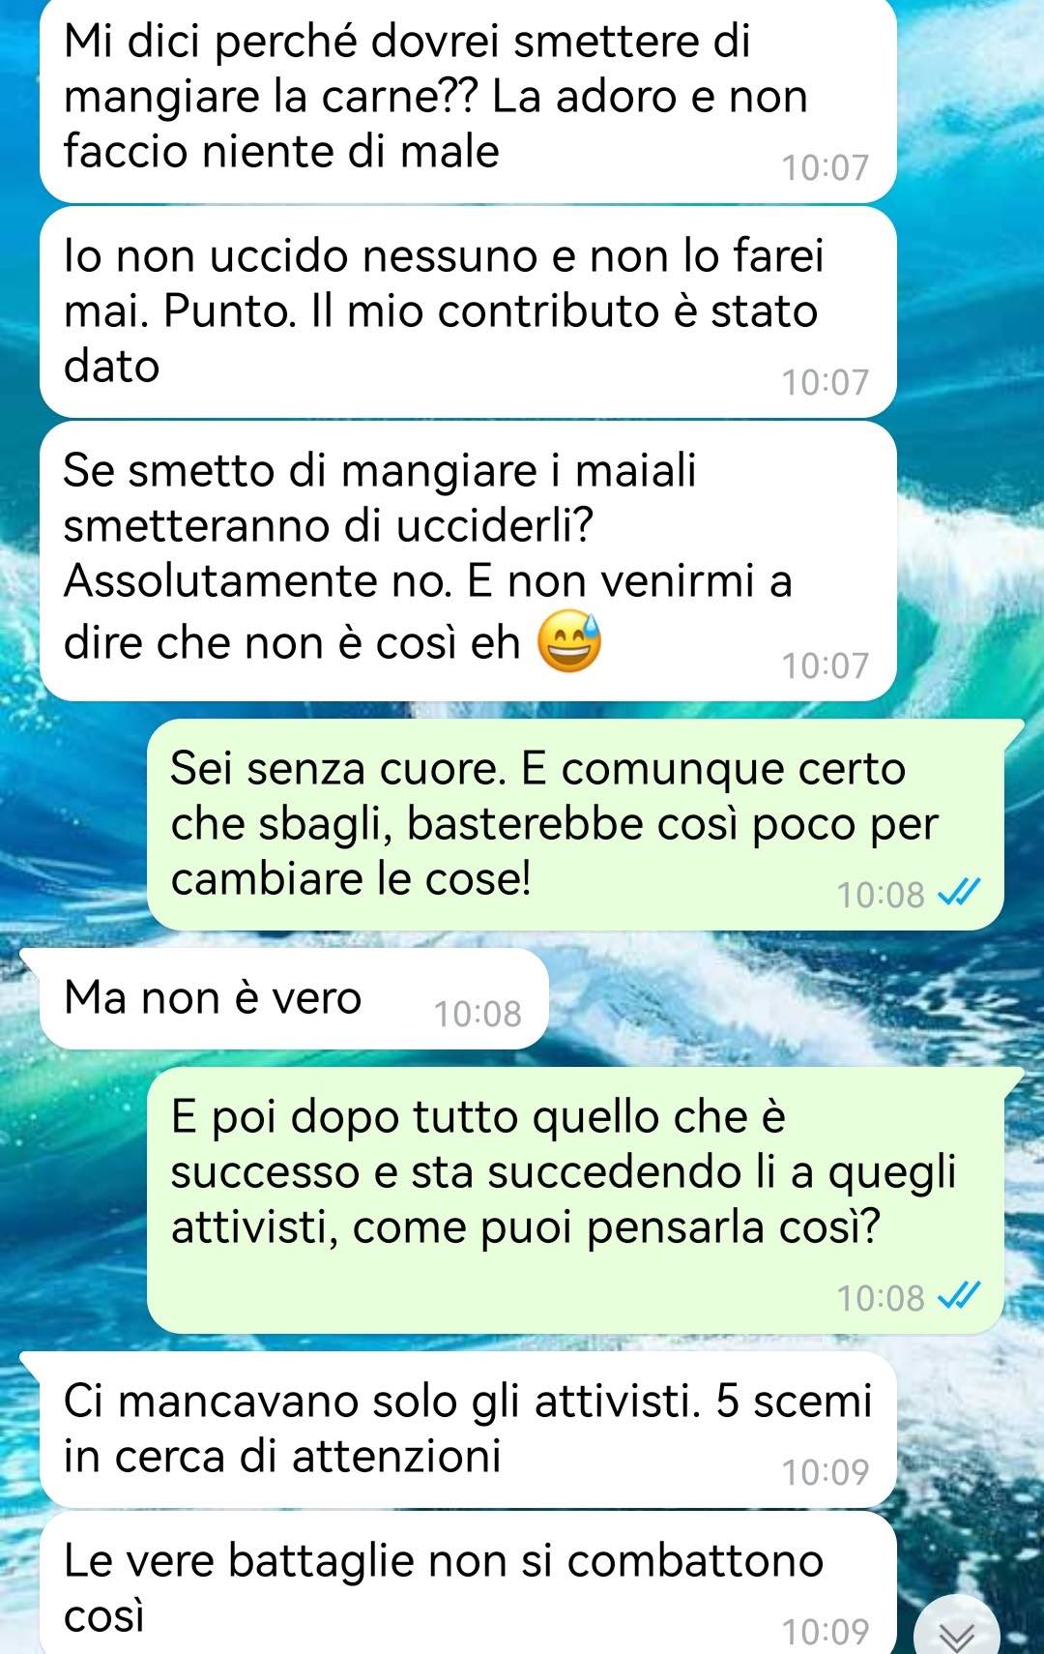
Task: Select message 'Mi dici perché dovrei smettere'
Action: click(x=468, y=99)
